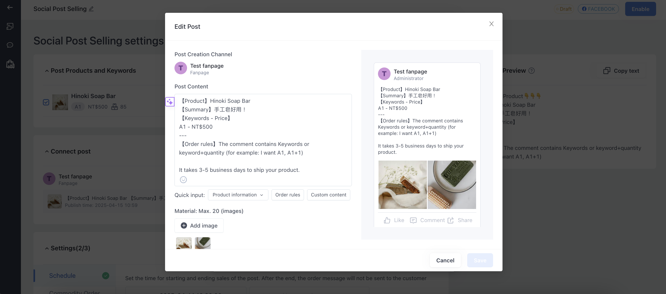Open the chat messages sidebar icon

pos(10,45)
